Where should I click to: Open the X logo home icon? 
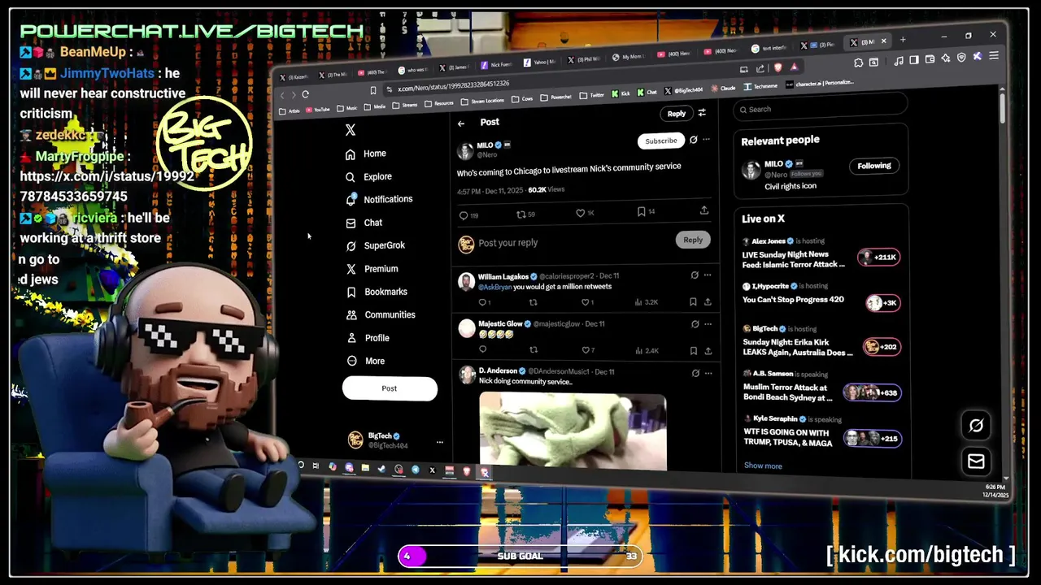point(351,130)
